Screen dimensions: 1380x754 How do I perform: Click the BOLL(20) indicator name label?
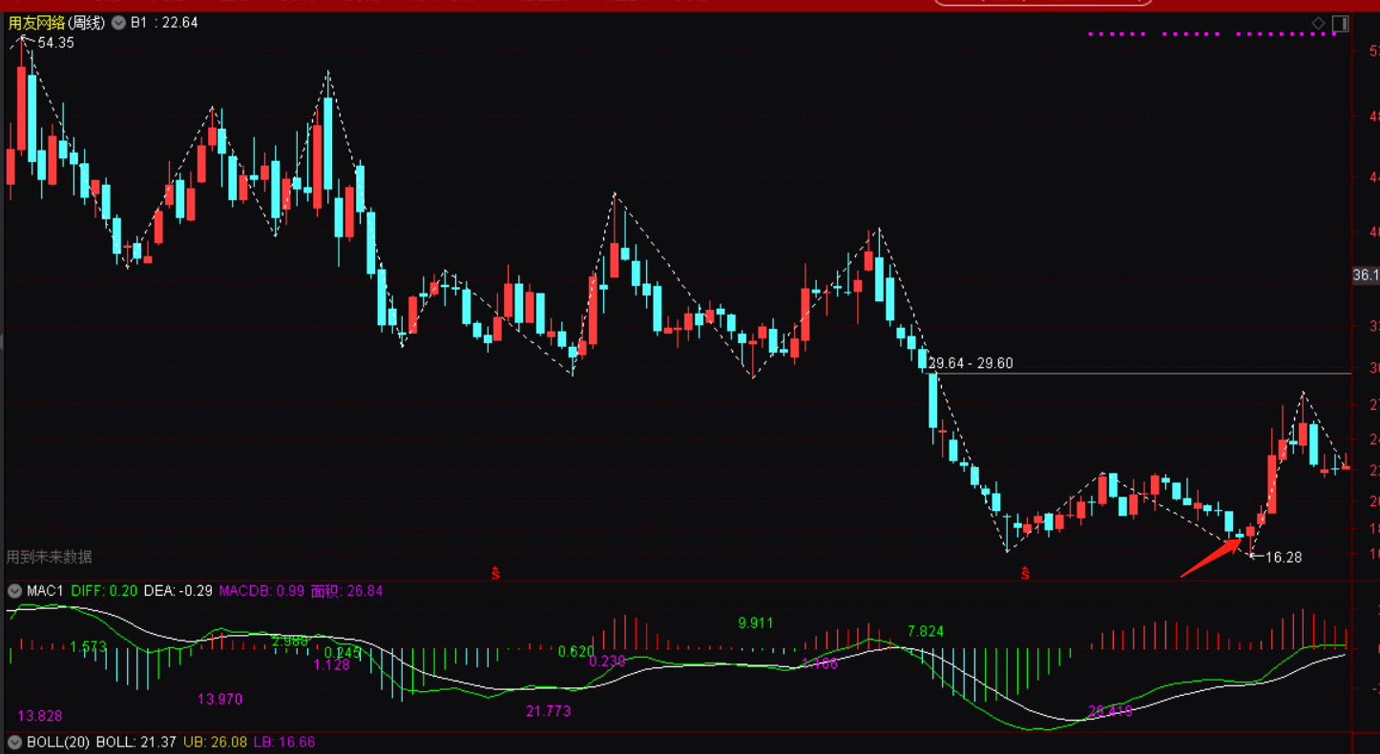tap(57, 742)
